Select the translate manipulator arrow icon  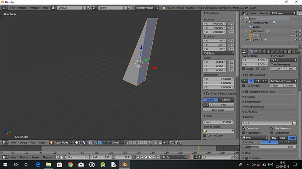(100, 142)
